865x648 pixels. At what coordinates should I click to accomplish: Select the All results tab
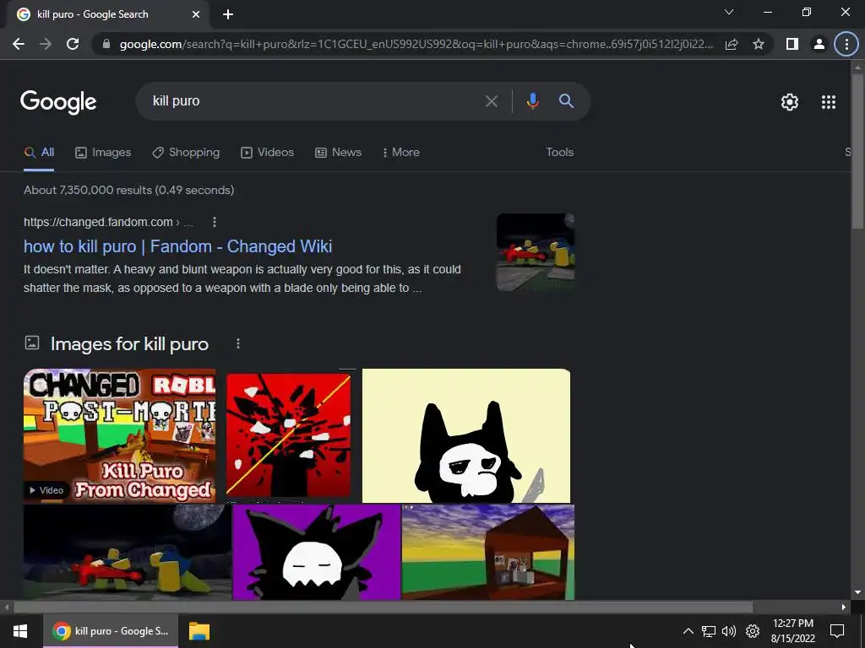tap(39, 153)
